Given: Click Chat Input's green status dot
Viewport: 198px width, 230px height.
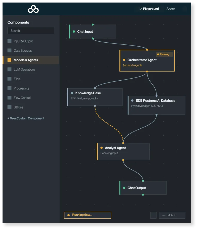Looking at the screenshot, I should tap(74, 32).
